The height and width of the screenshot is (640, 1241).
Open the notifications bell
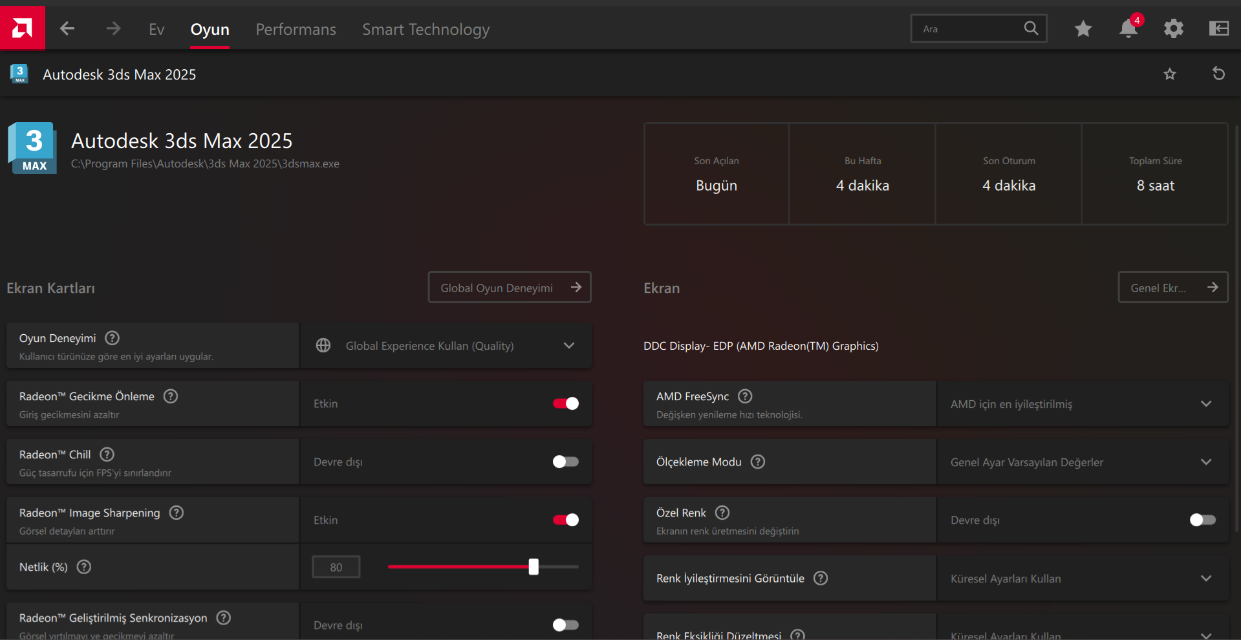point(1128,28)
